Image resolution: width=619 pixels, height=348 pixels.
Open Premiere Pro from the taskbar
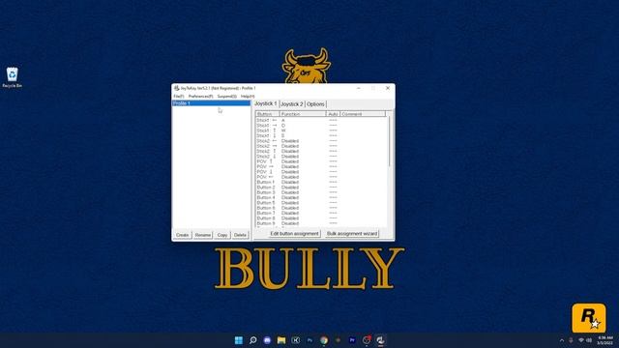pos(352,340)
